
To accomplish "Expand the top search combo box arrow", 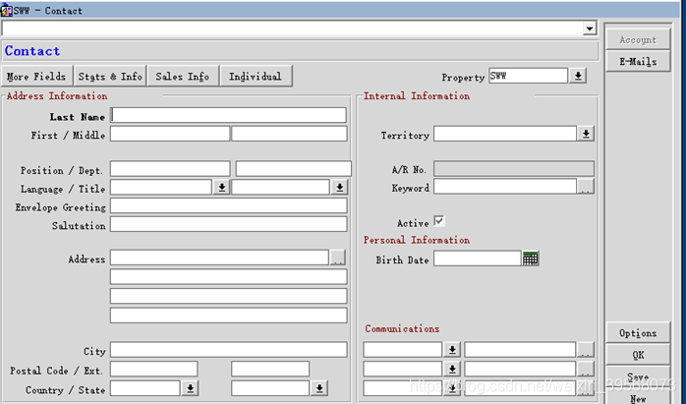I will coord(590,29).
